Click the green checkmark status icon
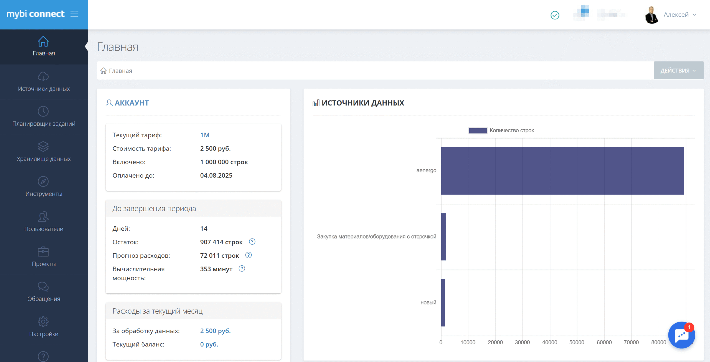 tap(555, 15)
